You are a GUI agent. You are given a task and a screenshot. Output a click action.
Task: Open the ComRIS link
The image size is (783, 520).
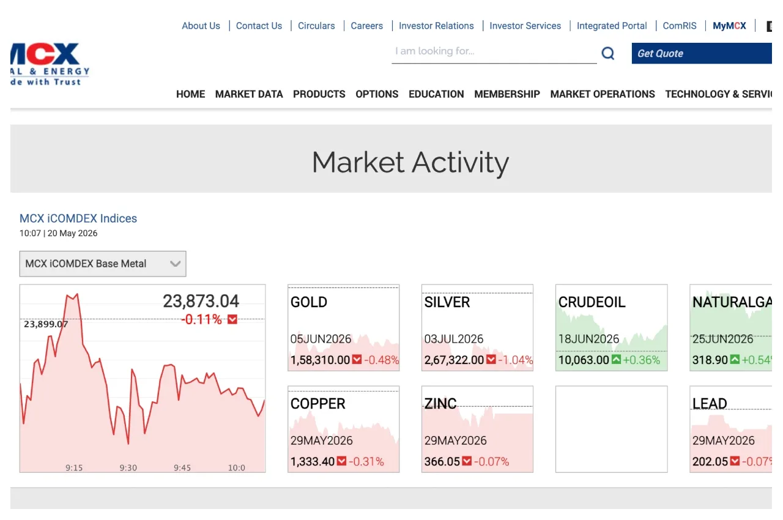click(680, 26)
